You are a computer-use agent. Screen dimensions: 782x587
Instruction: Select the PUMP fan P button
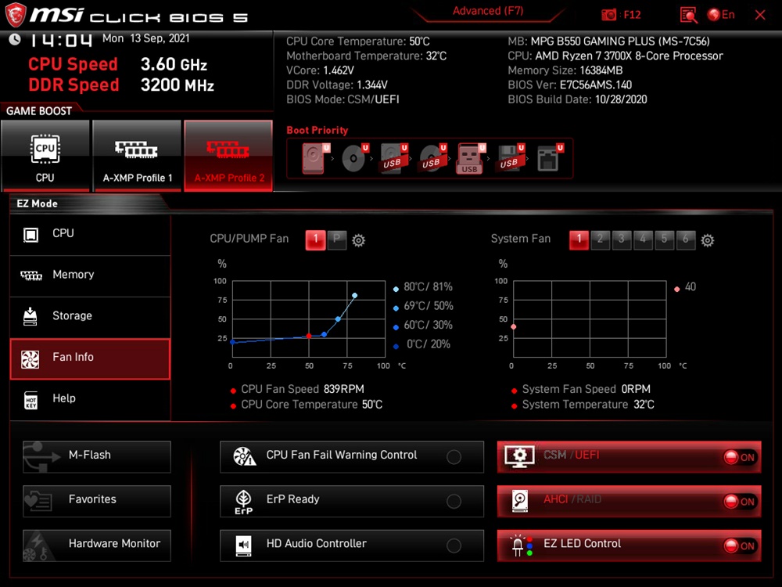pos(337,239)
